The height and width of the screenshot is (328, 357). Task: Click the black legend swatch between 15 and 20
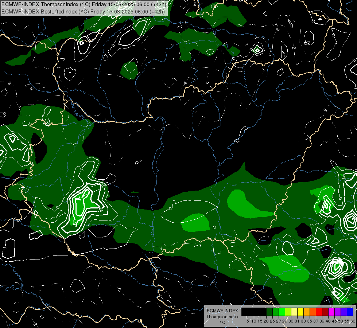click(x=263, y=312)
